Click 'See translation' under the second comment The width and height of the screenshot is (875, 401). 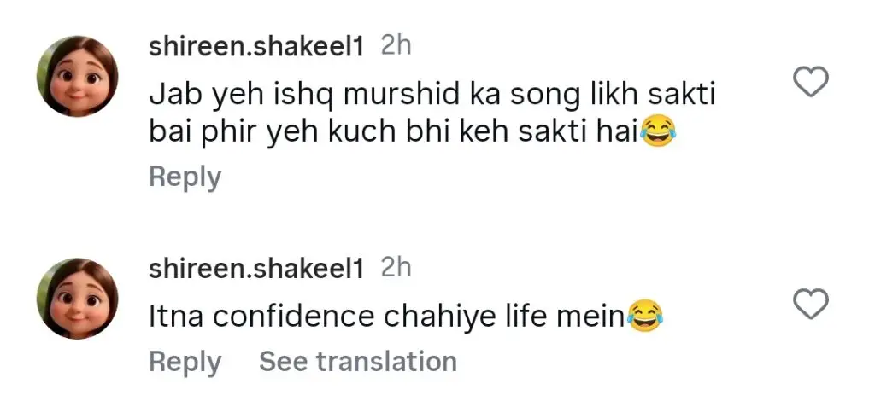point(357,362)
